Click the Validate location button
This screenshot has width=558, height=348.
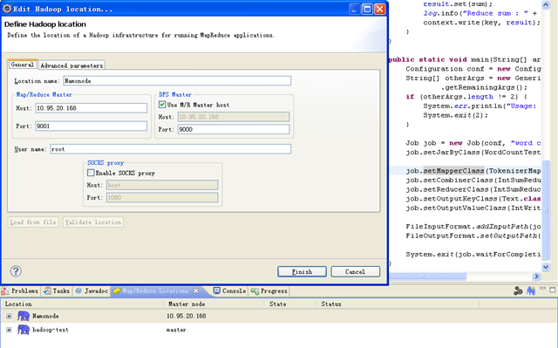tap(93, 222)
